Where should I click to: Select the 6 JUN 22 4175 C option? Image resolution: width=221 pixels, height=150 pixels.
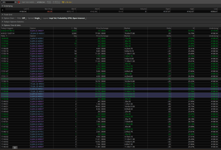click(x=37, y=132)
